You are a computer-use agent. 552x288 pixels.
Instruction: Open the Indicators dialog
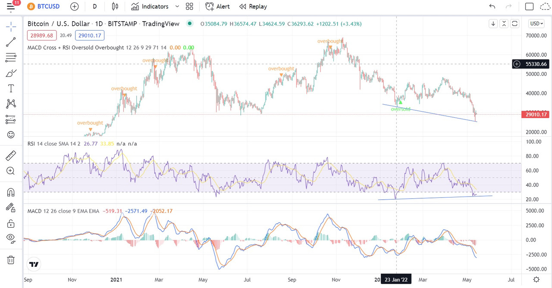click(x=150, y=6)
